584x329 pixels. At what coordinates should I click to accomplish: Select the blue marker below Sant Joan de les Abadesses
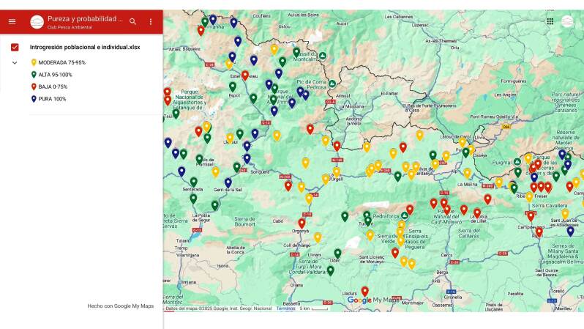click(570, 231)
